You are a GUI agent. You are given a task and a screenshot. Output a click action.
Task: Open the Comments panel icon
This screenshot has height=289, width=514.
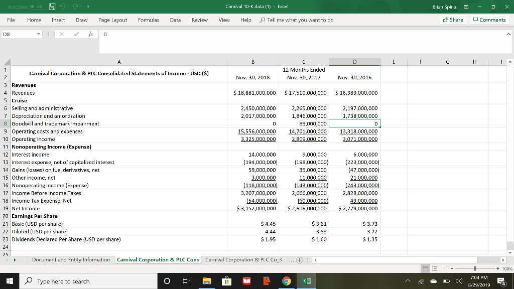tap(476, 20)
